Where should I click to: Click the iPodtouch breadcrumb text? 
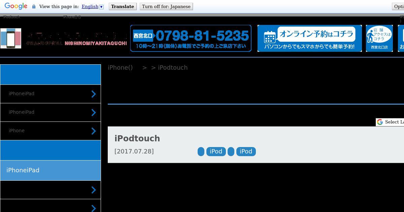pyautogui.click(x=173, y=67)
